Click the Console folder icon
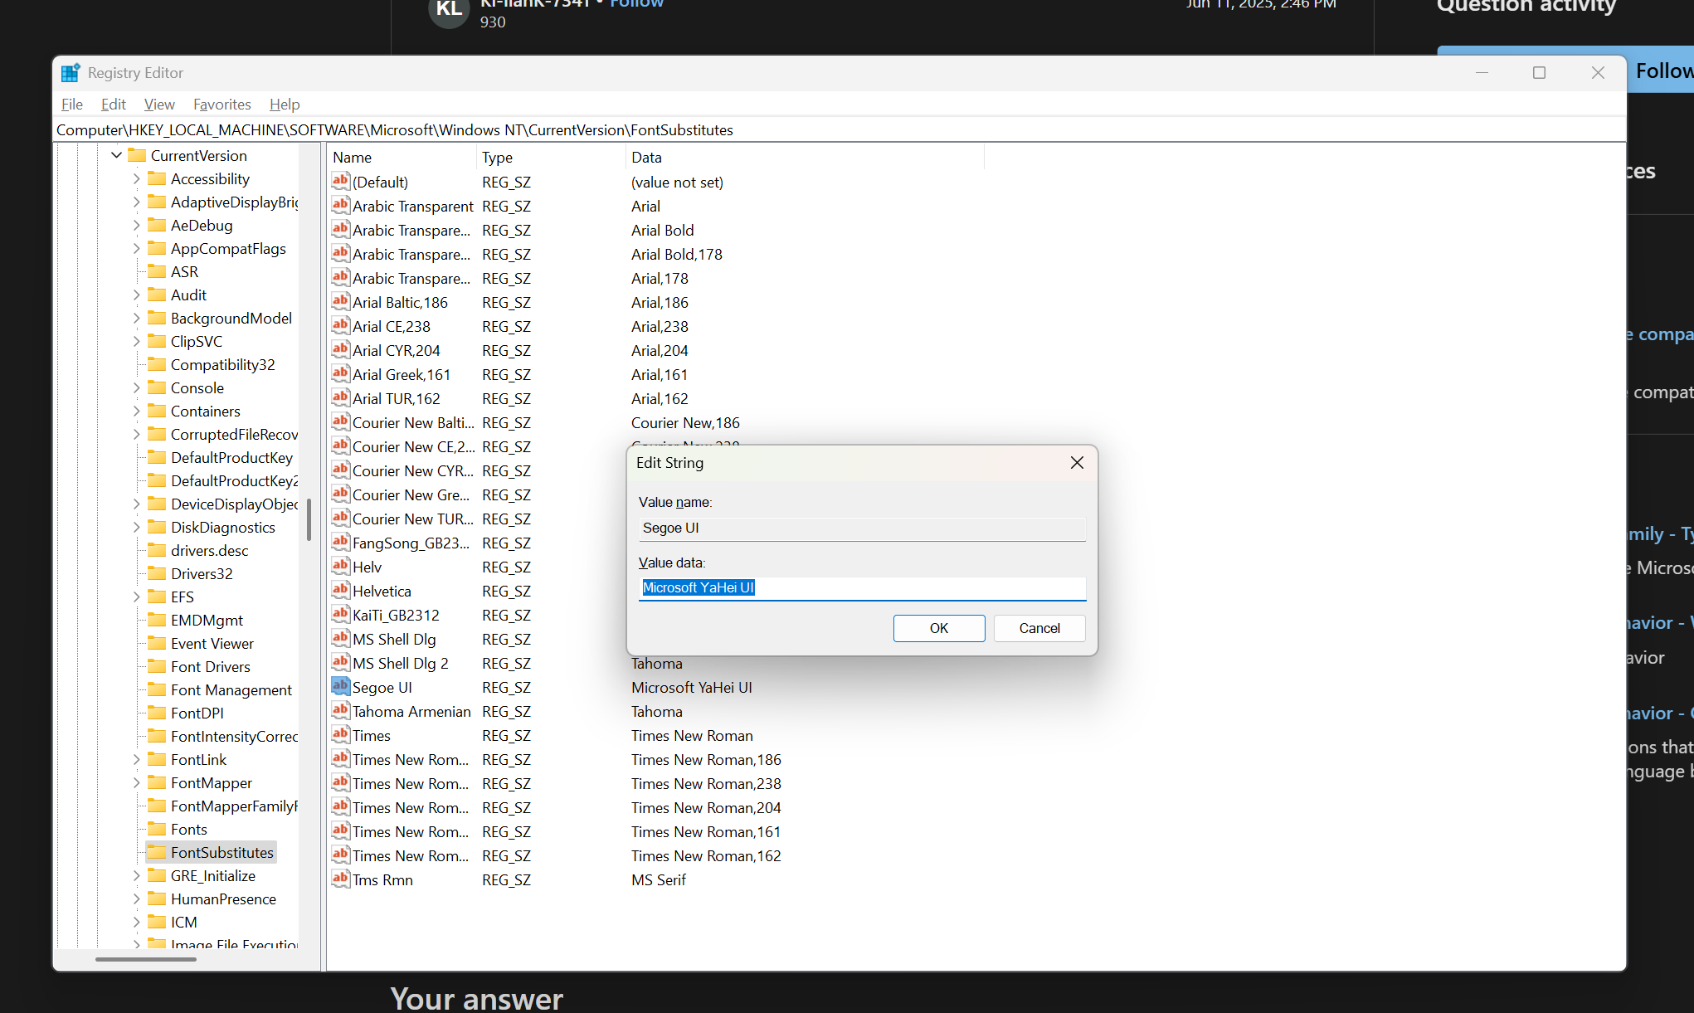1694x1013 pixels. 157,387
